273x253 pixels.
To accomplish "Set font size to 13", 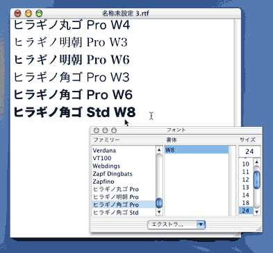I will 246,187.
